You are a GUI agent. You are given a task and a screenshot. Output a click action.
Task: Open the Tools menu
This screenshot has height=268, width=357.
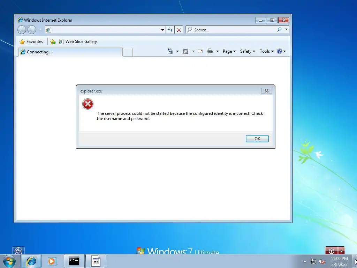pos(267,51)
